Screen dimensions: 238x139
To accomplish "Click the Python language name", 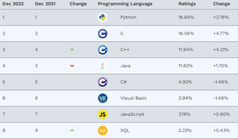I will 129,17.
